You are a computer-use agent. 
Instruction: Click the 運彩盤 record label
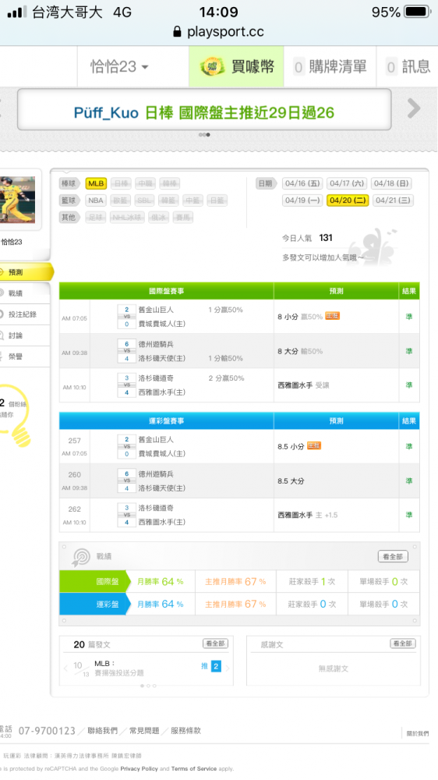pos(94,604)
